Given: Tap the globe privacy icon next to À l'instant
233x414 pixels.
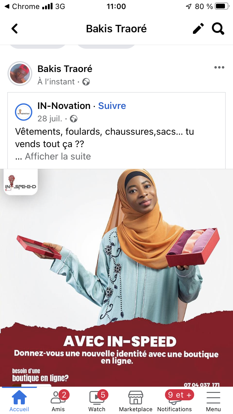Looking at the screenshot, I should (86, 82).
